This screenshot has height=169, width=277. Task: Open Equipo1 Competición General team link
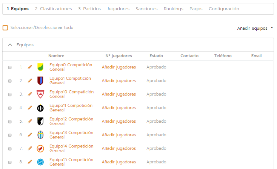70,81
